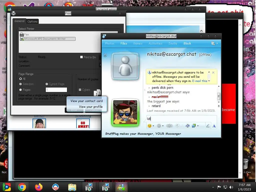This screenshot has height=192, width=256.
Task: Click the beanie man wink thumbnail
Action: 39,123
